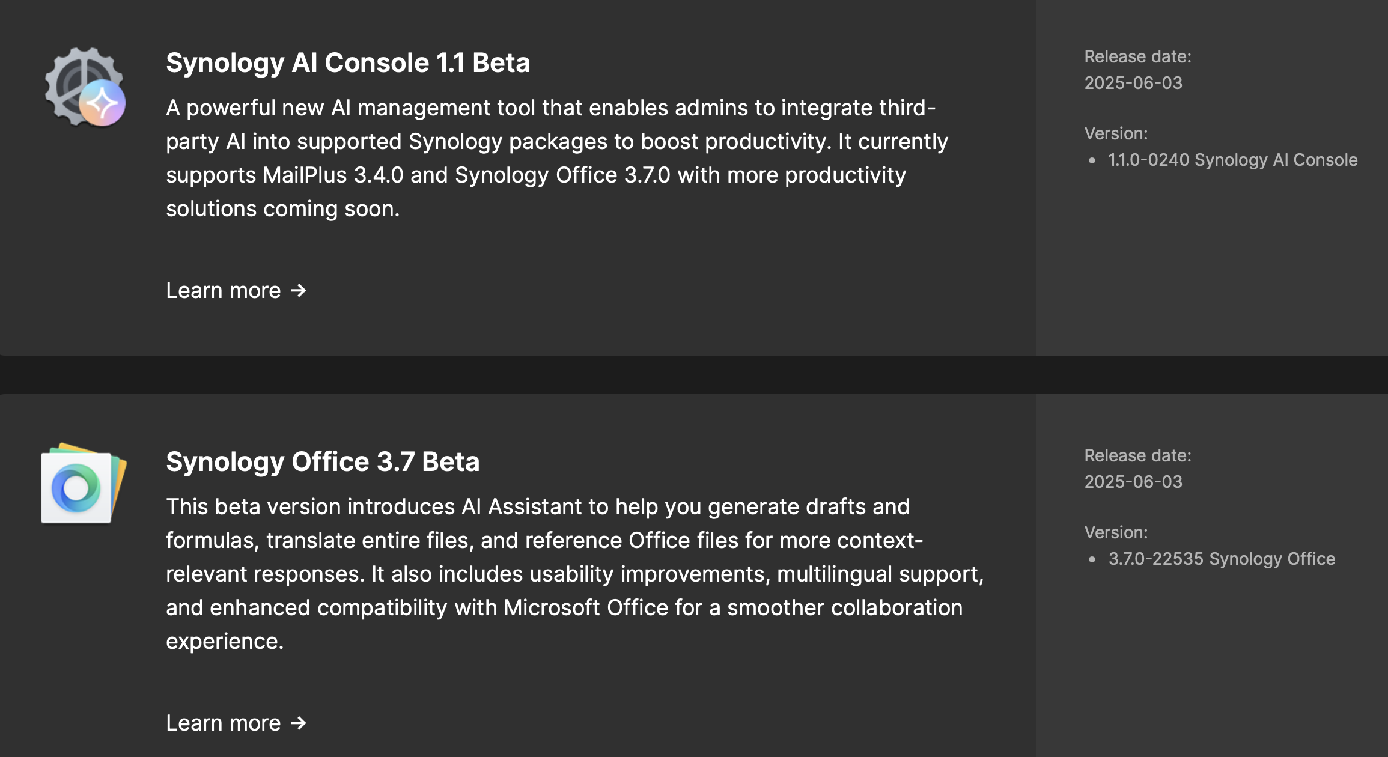Click the Version label in Office card
Viewport: 1388px width, 757px height.
tap(1116, 532)
